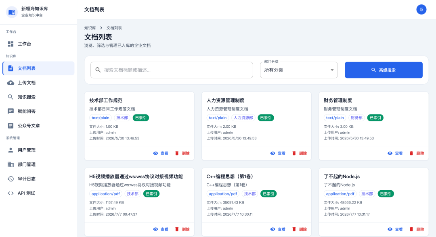Click the 公众号文章 article icon
This screenshot has width=436, height=237.
point(10,126)
